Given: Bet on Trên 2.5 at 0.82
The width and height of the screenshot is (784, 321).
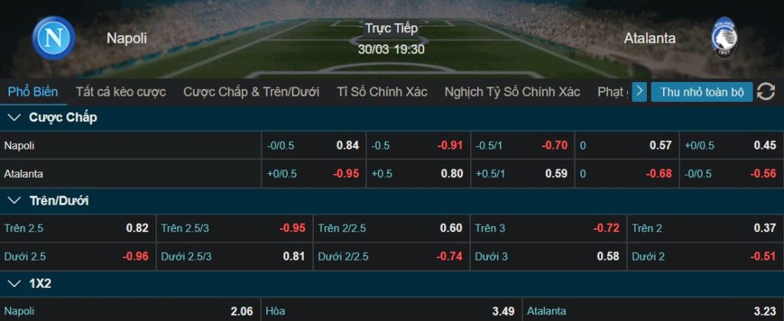Looking at the screenshot, I should [x=77, y=228].
